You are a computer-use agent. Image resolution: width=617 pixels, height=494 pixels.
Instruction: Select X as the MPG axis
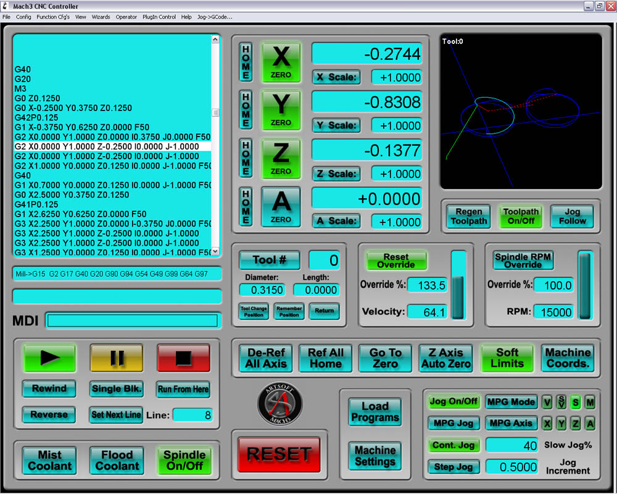[547, 424]
